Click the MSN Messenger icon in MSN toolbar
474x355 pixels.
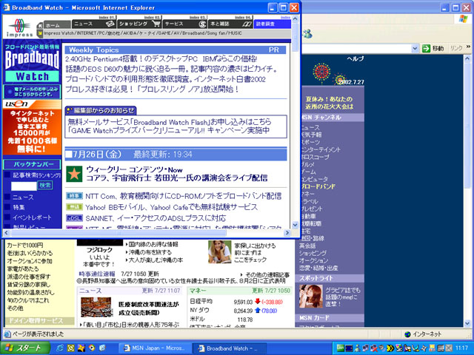pos(307,33)
